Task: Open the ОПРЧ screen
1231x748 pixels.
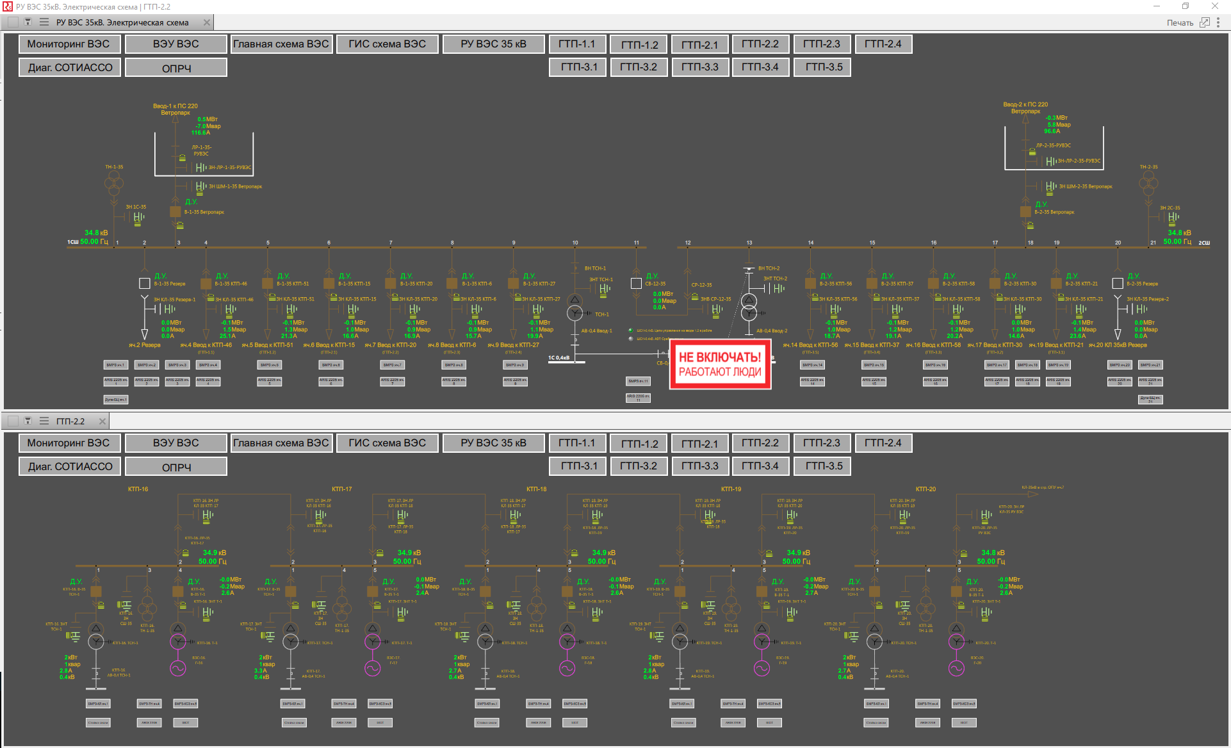Action: (x=175, y=67)
